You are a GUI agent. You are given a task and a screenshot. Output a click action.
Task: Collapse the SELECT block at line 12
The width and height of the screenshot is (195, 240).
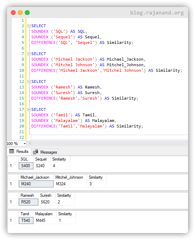pyautogui.click(x=29, y=82)
